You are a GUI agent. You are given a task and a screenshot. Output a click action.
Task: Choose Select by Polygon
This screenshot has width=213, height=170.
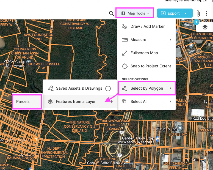coord(147,88)
